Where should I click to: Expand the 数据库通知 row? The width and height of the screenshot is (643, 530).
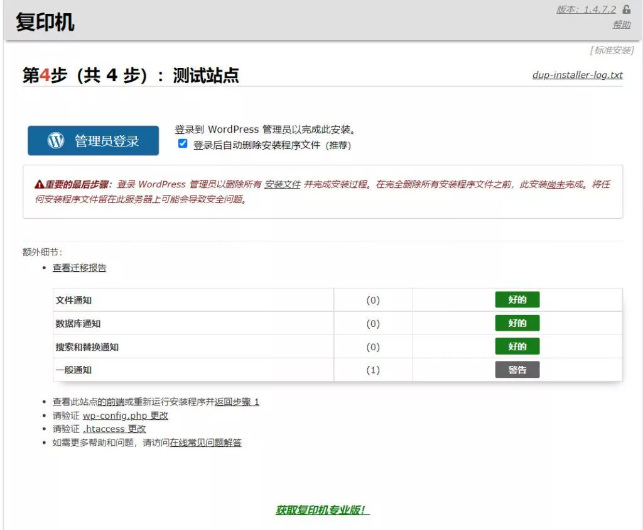337,323
